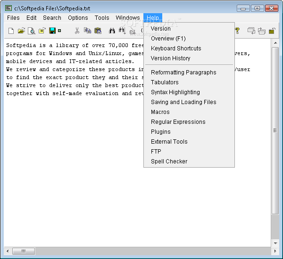Paste with the clipboard icon

pos(98,31)
